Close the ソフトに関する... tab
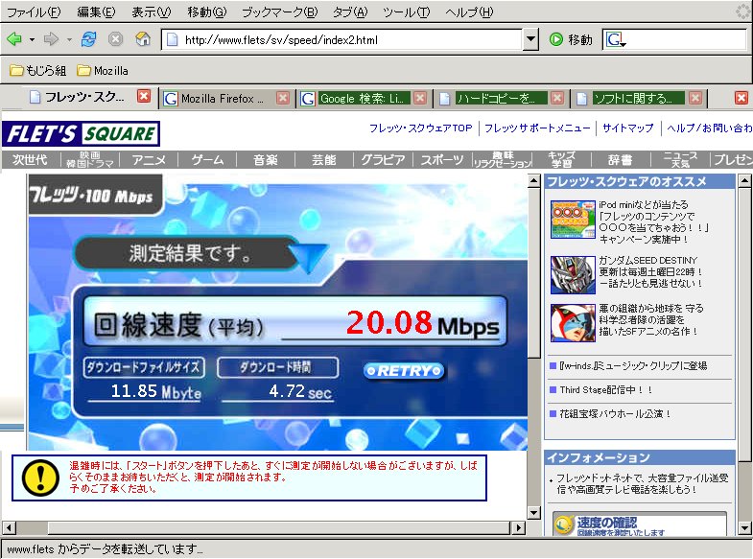 [x=694, y=98]
